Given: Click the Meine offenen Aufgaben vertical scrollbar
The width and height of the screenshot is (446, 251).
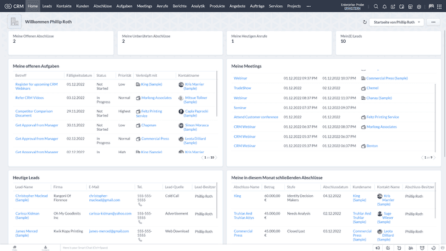Looking at the screenshot, I should pos(217,94).
